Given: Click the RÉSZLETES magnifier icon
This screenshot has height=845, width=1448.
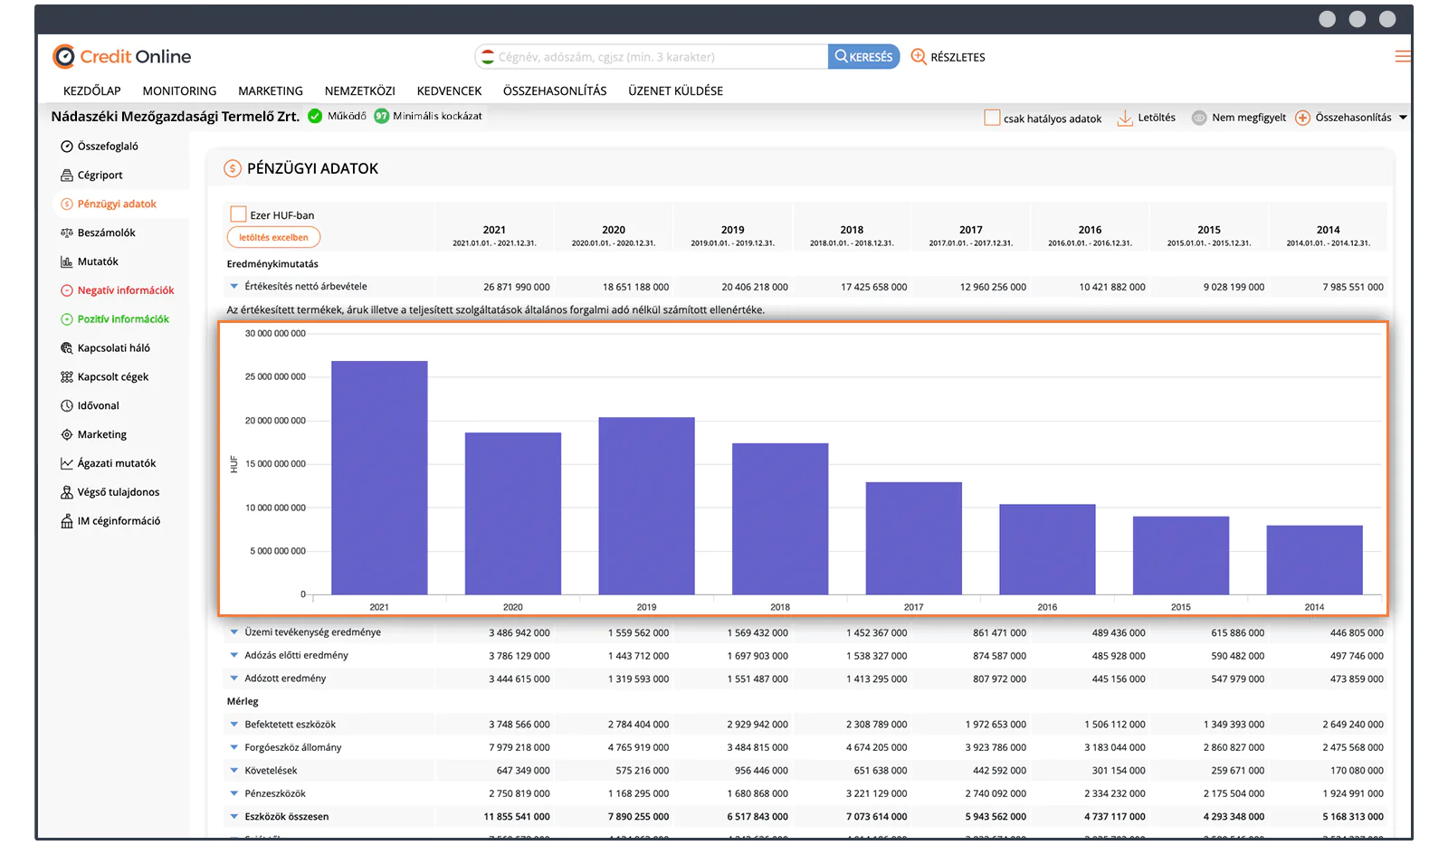Looking at the screenshot, I should (x=919, y=56).
